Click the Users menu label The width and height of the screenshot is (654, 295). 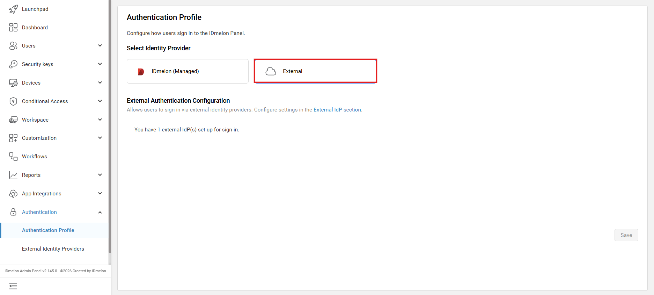(x=29, y=46)
